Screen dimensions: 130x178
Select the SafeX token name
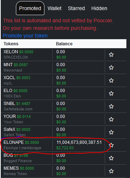click(9, 129)
